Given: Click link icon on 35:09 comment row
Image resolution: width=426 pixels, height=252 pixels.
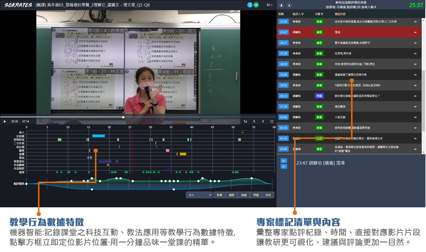Looking at the screenshot, I should click(x=415, y=75).
